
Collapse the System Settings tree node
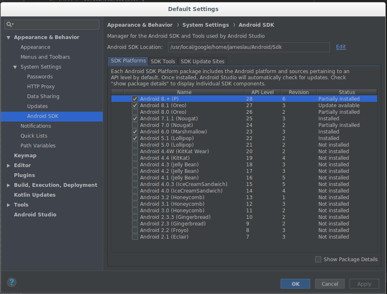(15, 67)
